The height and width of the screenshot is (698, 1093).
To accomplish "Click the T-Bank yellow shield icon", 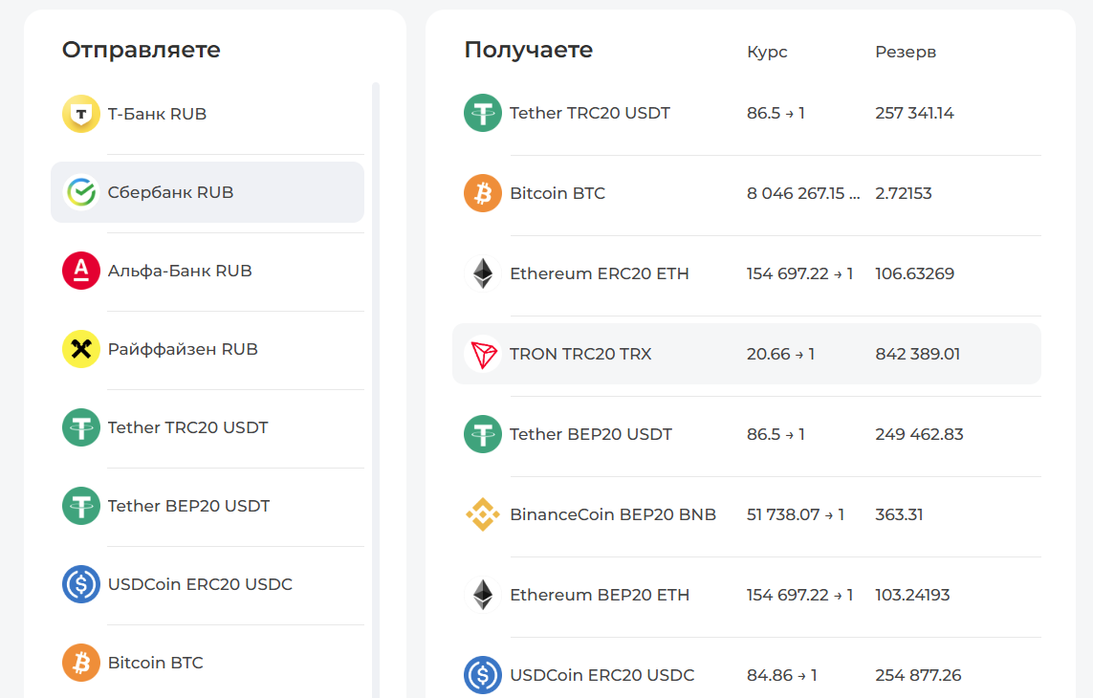I will [x=81, y=114].
